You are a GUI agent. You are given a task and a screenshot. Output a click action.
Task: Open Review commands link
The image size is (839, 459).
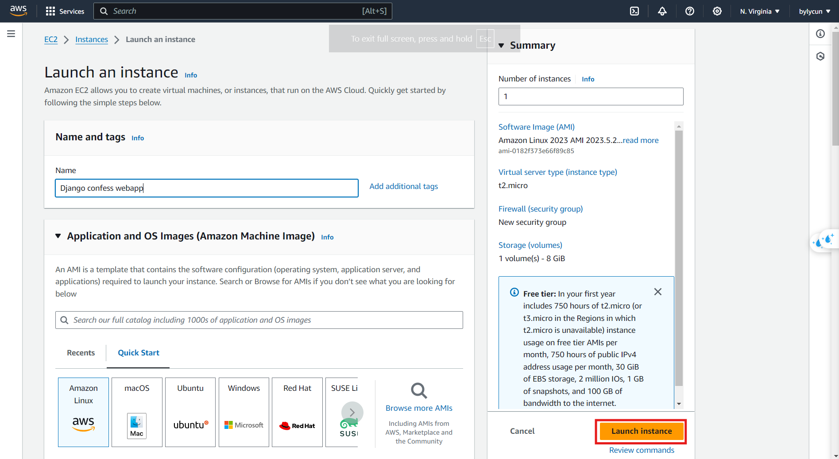tap(642, 450)
